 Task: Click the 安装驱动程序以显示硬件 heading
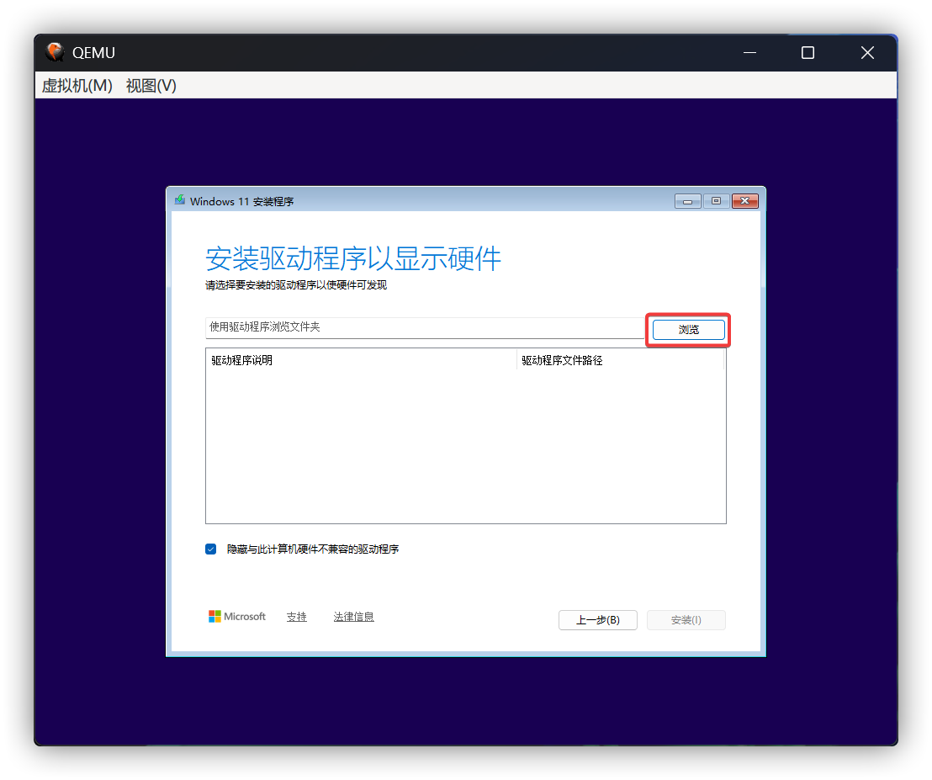pyautogui.click(x=353, y=258)
